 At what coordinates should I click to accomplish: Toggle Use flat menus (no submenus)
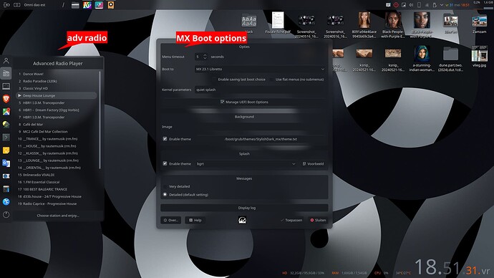coord(297,80)
